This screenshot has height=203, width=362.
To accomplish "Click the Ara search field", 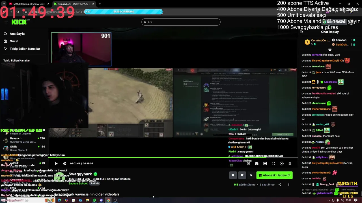I will (x=181, y=22).
